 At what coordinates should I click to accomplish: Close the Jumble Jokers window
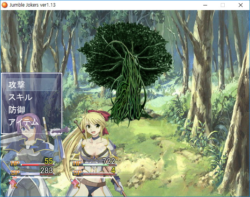tap(241, 5)
